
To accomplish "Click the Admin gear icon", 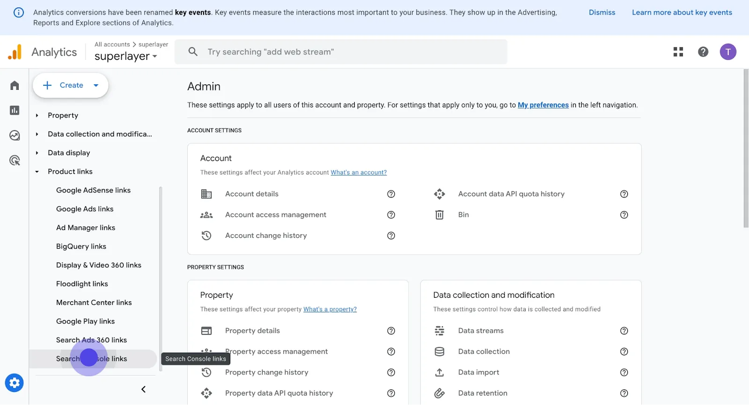I will pos(15,383).
